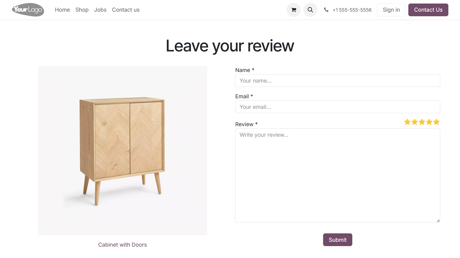Submit the review form
Image resolution: width=460 pixels, height=258 pixels.
point(337,240)
